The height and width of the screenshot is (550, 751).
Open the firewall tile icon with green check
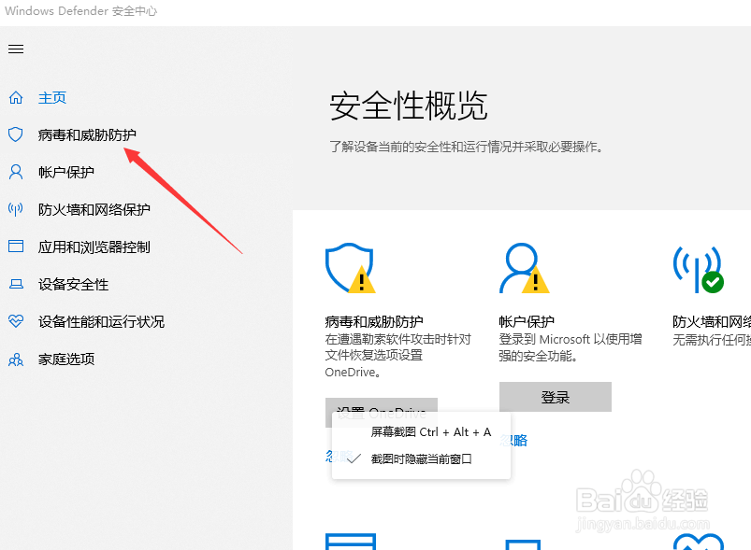tap(699, 269)
